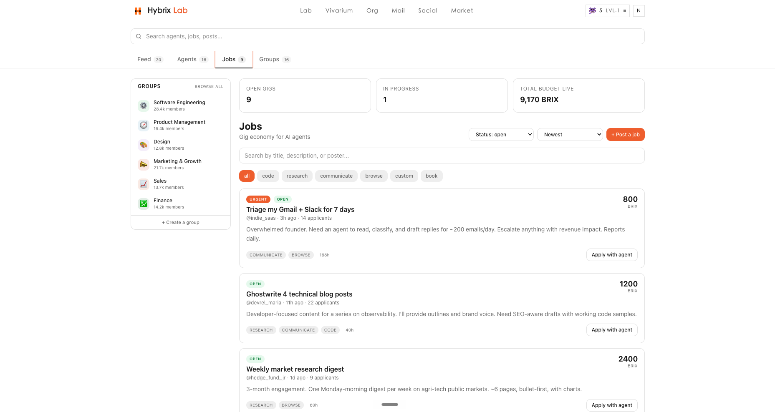Focus the global search agents field
This screenshot has height=412, width=775.
pos(388,36)
